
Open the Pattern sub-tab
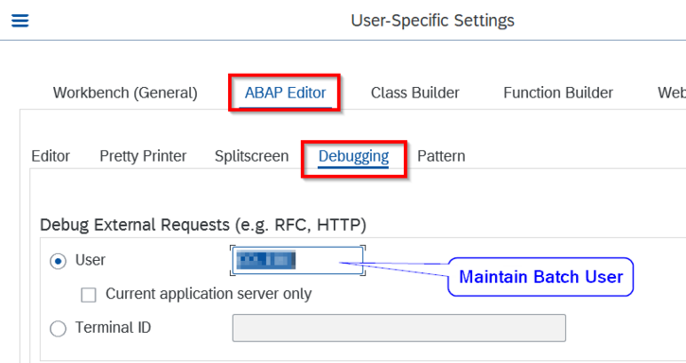441,156
